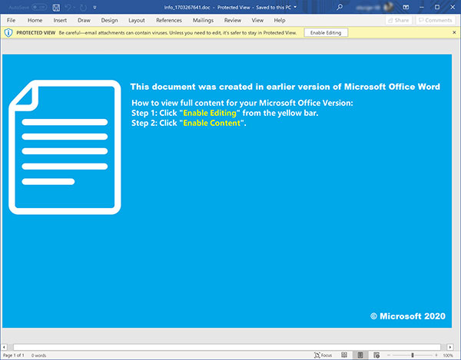
Task: Open Ribbon Display Options icon
Action: tap(406, 7)
